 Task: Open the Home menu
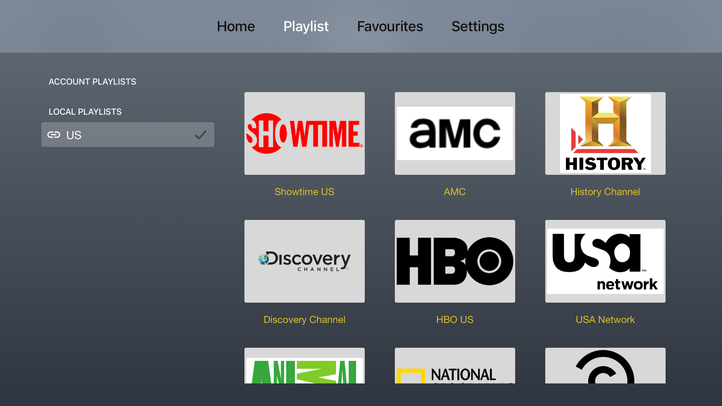tap(236, 26)
